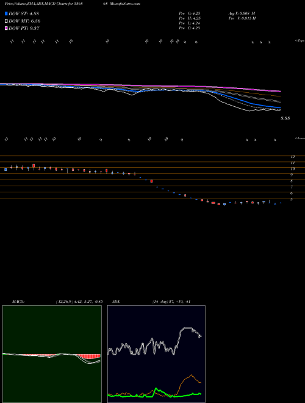Image resolution: width=305 pixels, height=403 pixels.
Task: Click the green line in ADX chart
Action: point(157,389)
